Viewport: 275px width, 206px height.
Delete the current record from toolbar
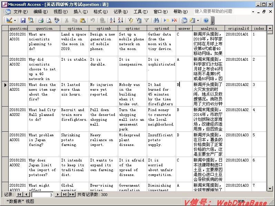[174, 20]
